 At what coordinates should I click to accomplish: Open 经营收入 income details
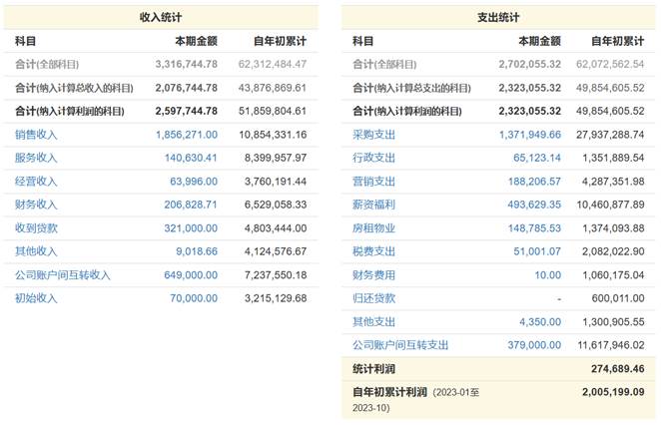tap(36, 182)
